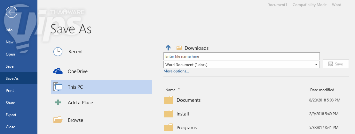Click the OneDrive cloud icon
355x134 pixels.
point(58,71)
